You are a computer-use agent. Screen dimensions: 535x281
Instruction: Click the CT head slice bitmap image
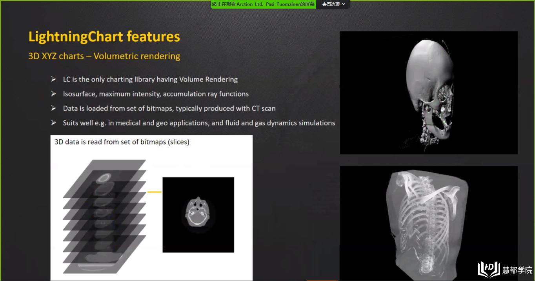[x=198, y=215]
